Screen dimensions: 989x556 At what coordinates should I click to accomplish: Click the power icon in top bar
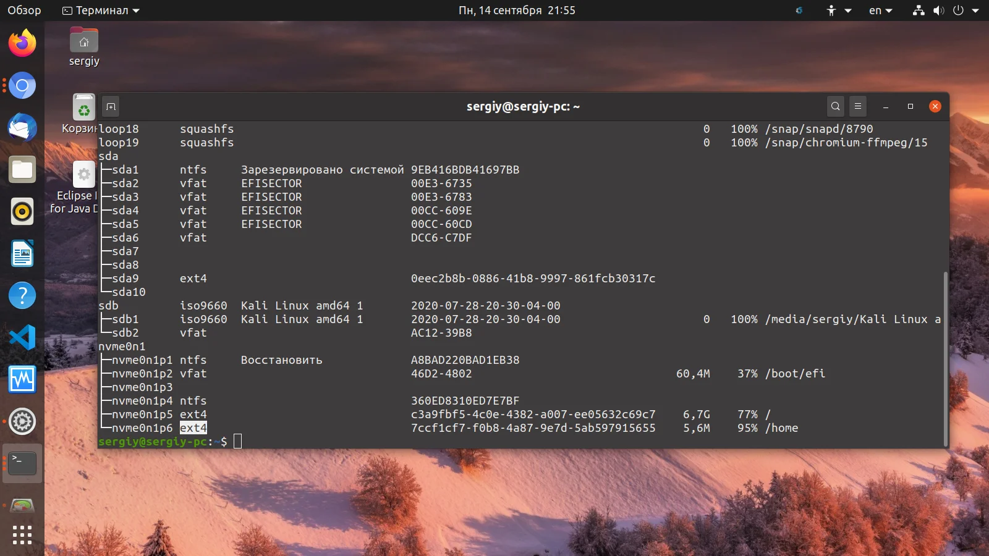[958, 11]
